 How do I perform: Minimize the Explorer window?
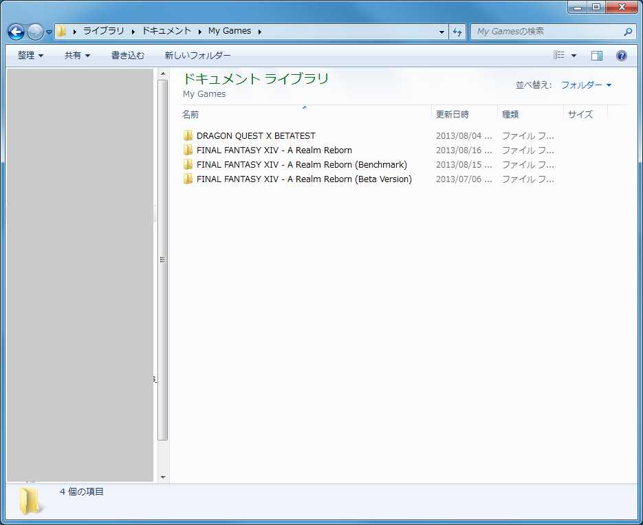click(578, 7)
